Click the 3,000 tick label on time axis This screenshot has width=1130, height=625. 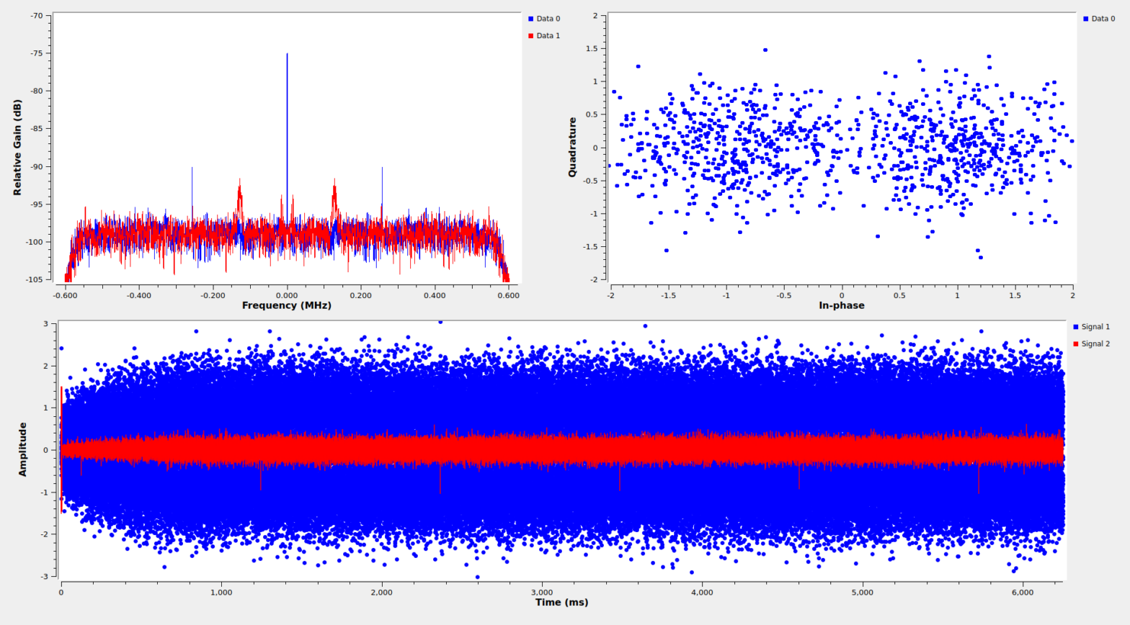point(542,593)
